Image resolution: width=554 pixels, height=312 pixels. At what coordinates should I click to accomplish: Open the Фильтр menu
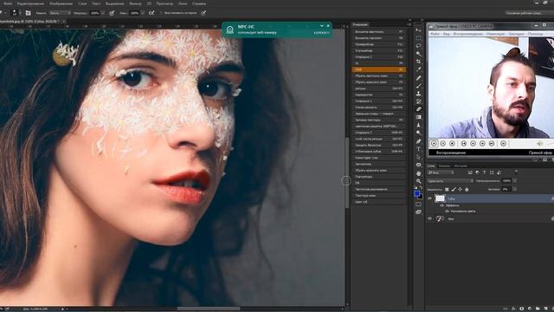click(x=135, y=3)
